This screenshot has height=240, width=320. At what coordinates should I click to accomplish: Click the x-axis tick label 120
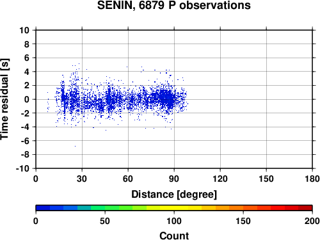pyautogui.click(x=220, y=179)
